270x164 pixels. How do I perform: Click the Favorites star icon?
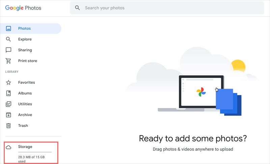coord(8,82)
